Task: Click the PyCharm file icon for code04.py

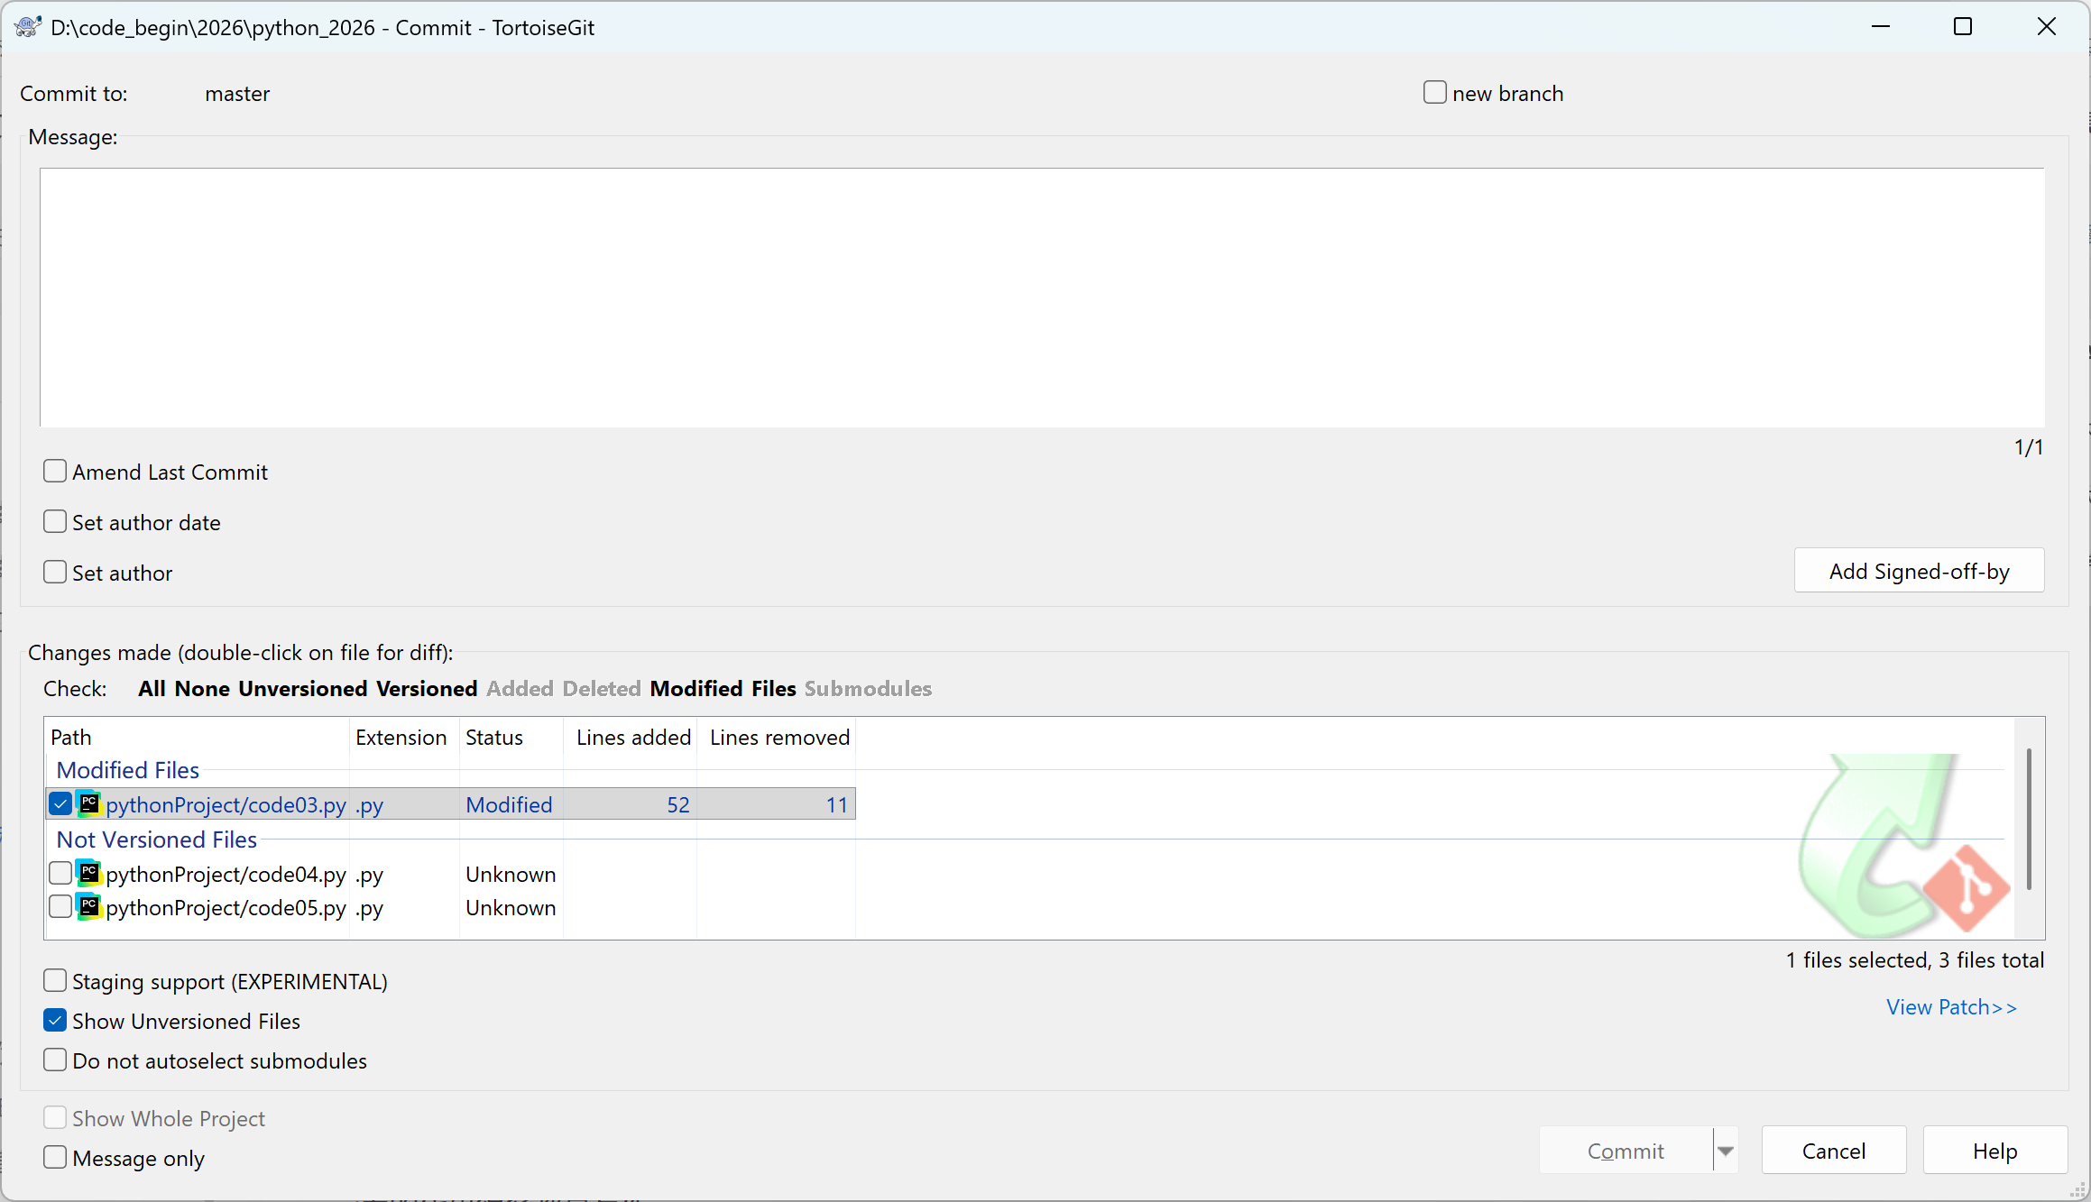Action: 88,873
